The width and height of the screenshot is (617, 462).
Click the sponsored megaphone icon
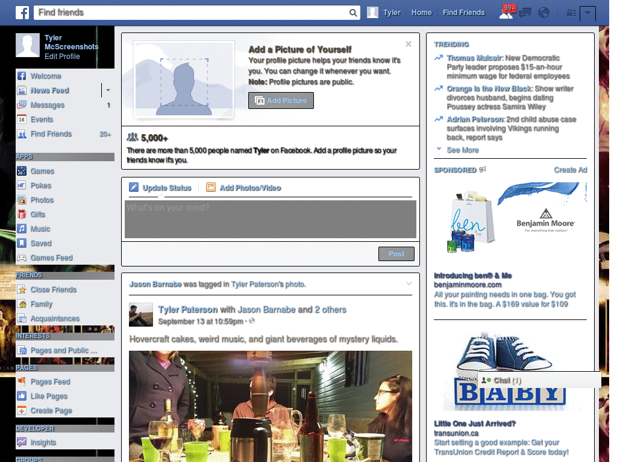click(x=483, y=169)
